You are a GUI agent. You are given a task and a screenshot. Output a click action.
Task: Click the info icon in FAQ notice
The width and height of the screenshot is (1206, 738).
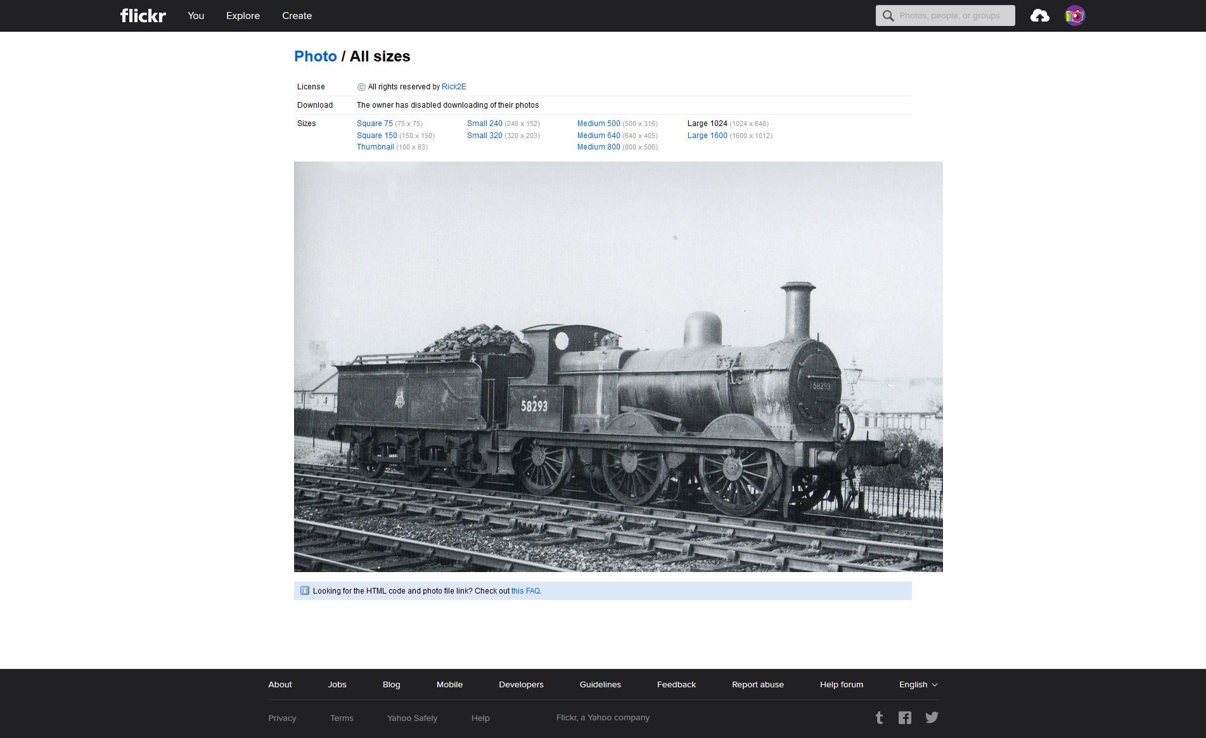pos(304,590)
